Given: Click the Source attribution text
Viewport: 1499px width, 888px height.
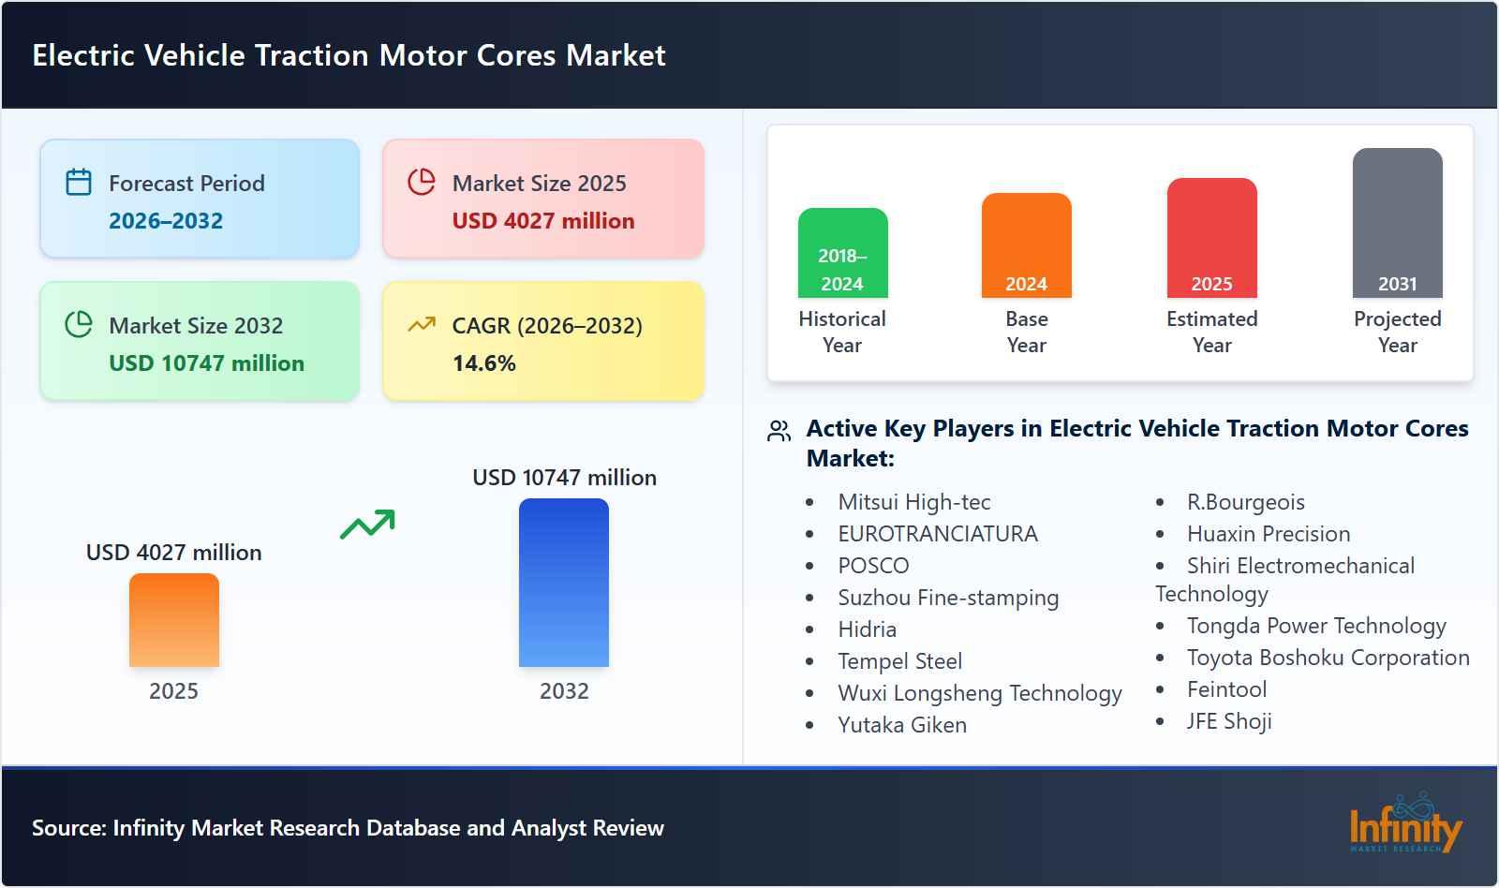Looking at the screenshot, I should tap(347, 828).
